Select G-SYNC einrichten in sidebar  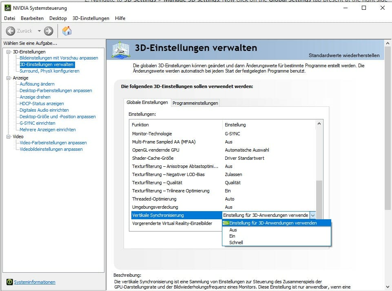37,123
